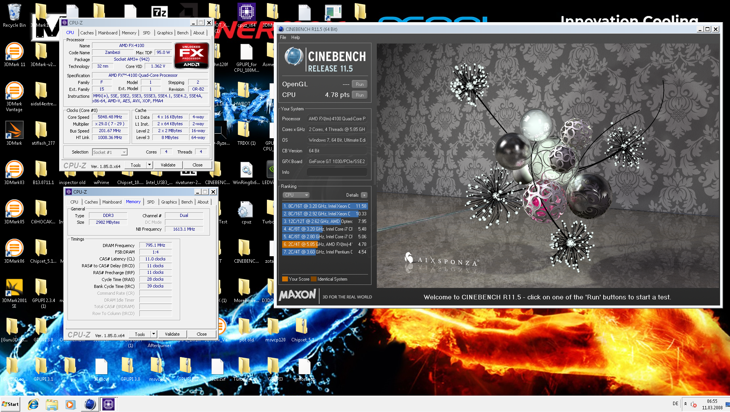Switch to Caches tab in CPU-Z processor window

(x=87, y=33)
